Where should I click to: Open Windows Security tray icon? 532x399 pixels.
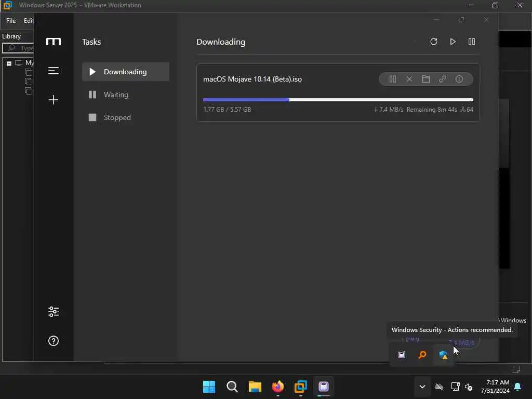point(443,355)
